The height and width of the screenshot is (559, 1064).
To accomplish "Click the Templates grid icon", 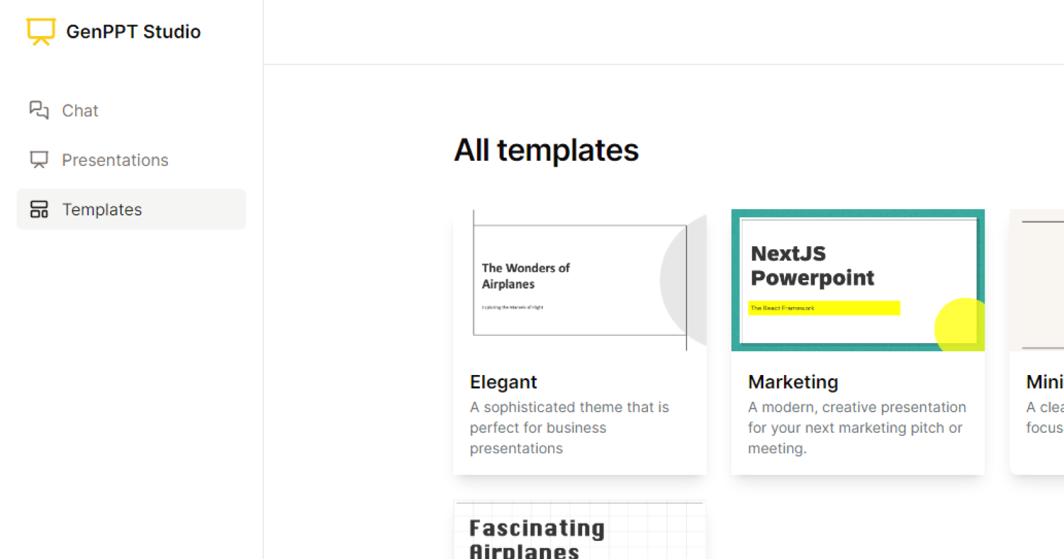I will pyautogui.click(x=39, y=209).
